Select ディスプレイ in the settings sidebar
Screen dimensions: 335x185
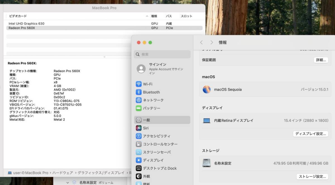tap(153, 160)
